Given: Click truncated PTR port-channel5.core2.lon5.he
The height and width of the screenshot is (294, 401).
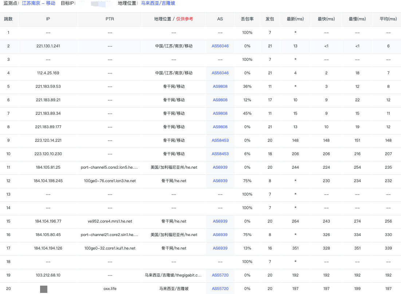Looking at the screenshot, I should click(109, 167).
